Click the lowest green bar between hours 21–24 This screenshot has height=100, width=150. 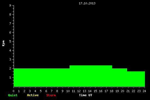tap(136, 79)
